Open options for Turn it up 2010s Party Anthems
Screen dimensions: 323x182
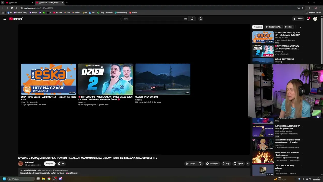[x=302, y=166]
